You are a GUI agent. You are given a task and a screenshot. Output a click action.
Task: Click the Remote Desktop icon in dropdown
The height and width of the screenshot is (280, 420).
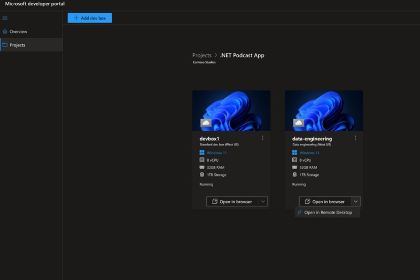300,212
